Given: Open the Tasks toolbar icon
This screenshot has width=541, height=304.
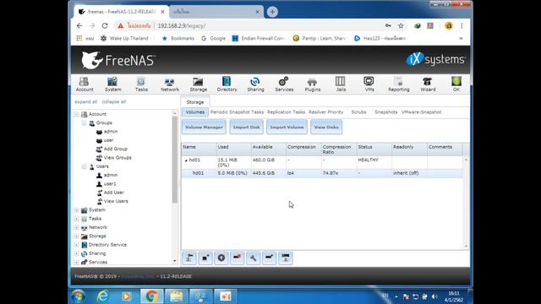Looking at the screenshot, I should pos(141,84).
